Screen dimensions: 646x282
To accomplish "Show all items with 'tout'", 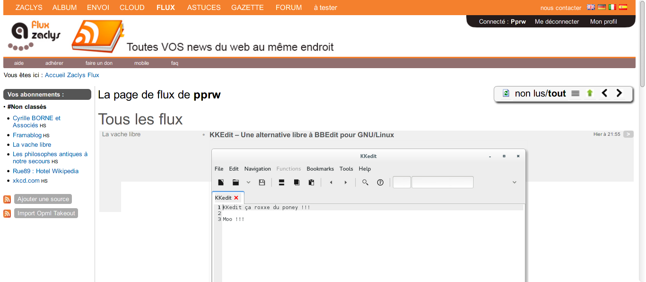I will tap(557, 94).
